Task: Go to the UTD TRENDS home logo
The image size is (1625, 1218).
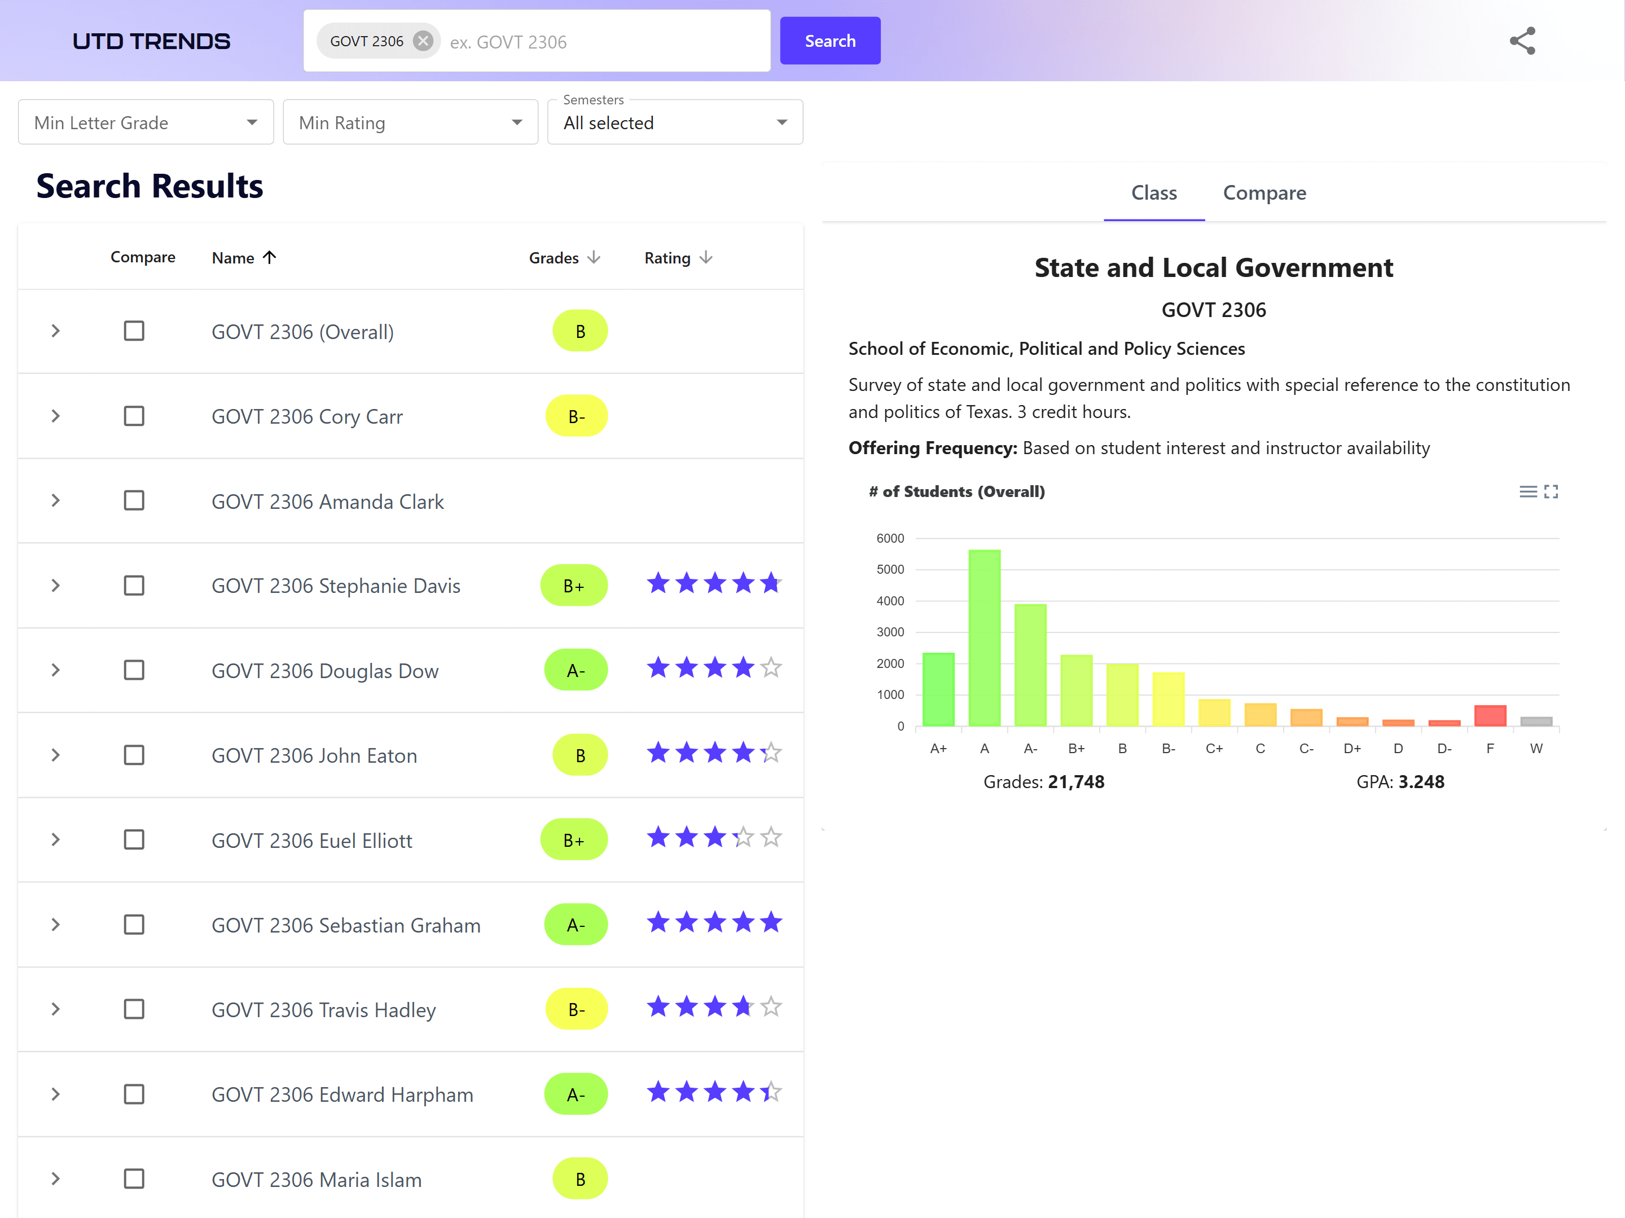Action: (151, 41)
